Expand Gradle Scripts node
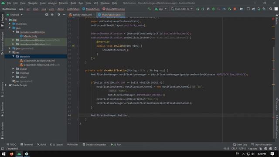 [x=6, y=85]
